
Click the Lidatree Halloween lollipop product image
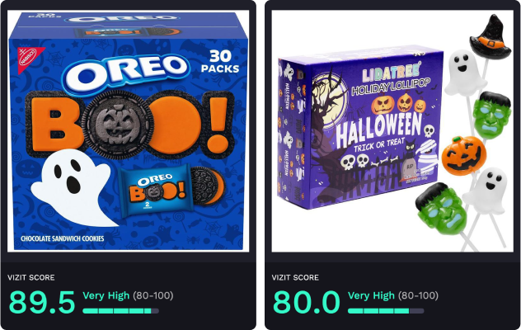pyautogui.click(x=392, y=131)
